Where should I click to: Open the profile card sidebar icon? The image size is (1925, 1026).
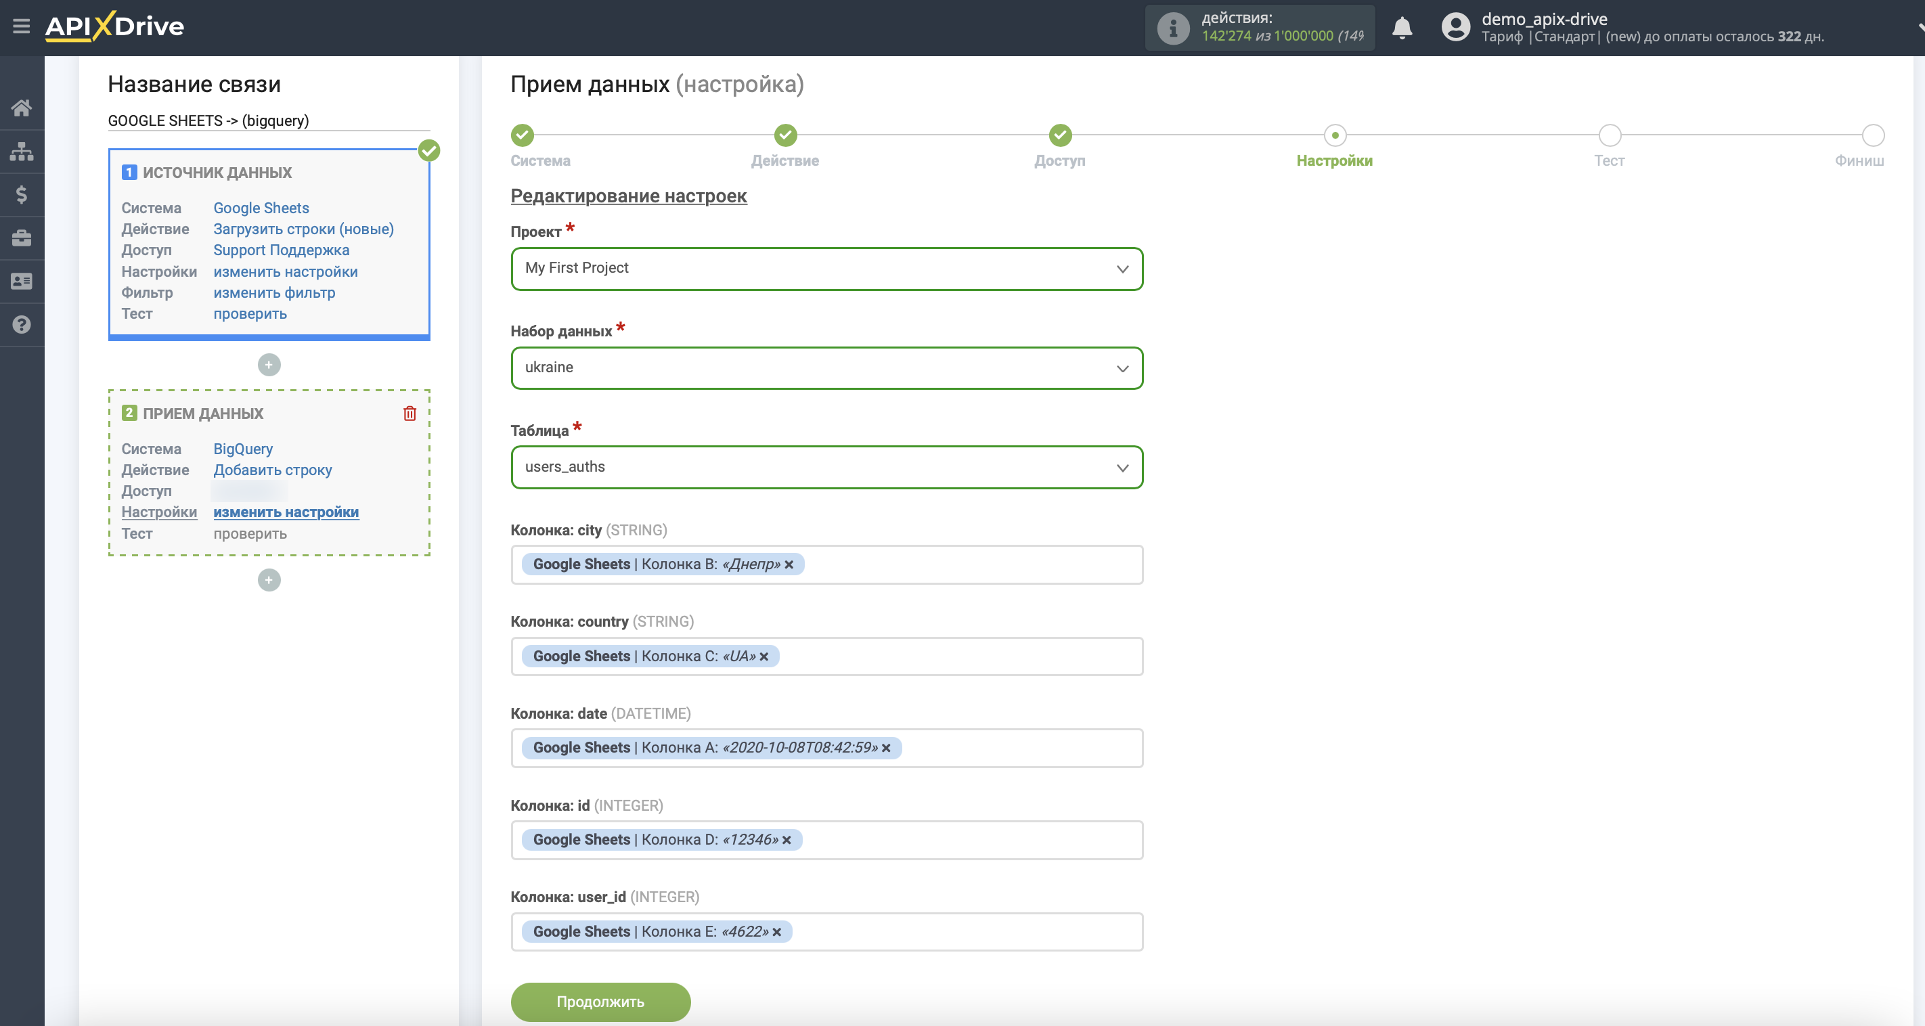pyautogui.click(x=22, y=281)
